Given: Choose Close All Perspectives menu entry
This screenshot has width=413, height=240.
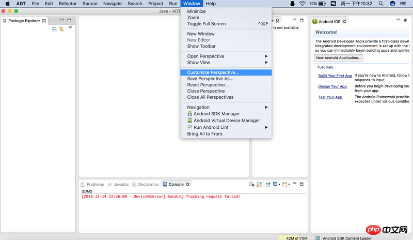Looking at the screenshot, I should click(226, 97).
